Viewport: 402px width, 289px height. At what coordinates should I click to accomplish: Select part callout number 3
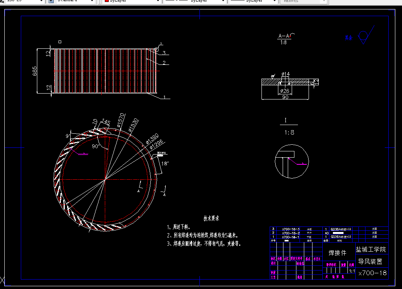click(x=164, y=53)
